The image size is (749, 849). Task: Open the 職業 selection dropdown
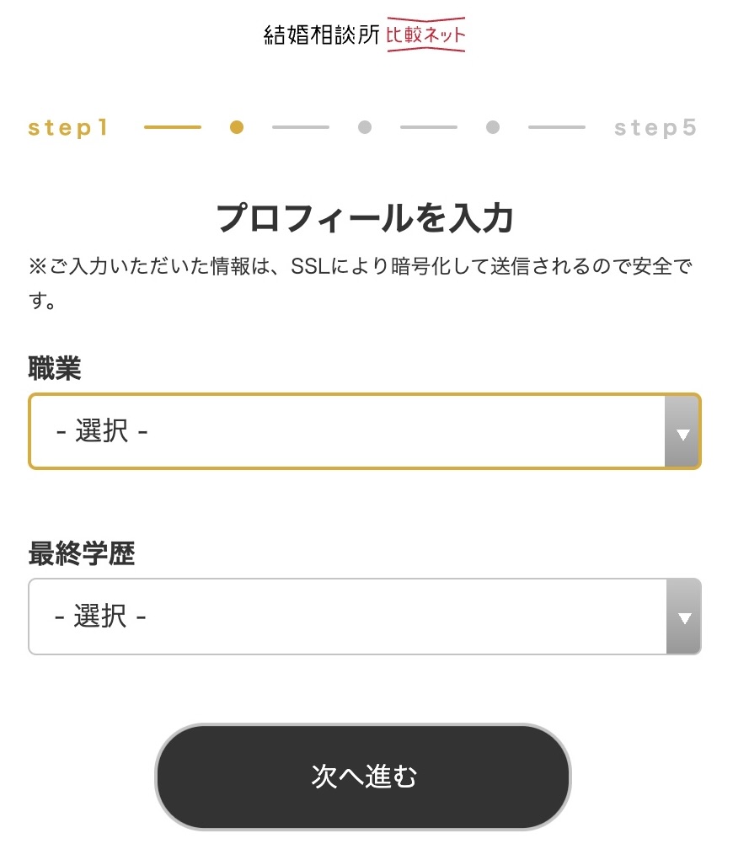(365, 431)
